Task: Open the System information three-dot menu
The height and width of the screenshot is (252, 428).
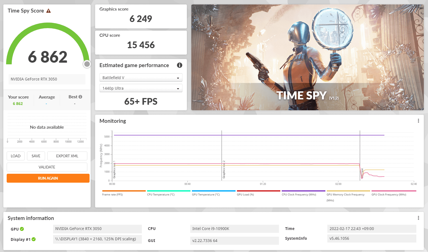Action: [418, 218]
